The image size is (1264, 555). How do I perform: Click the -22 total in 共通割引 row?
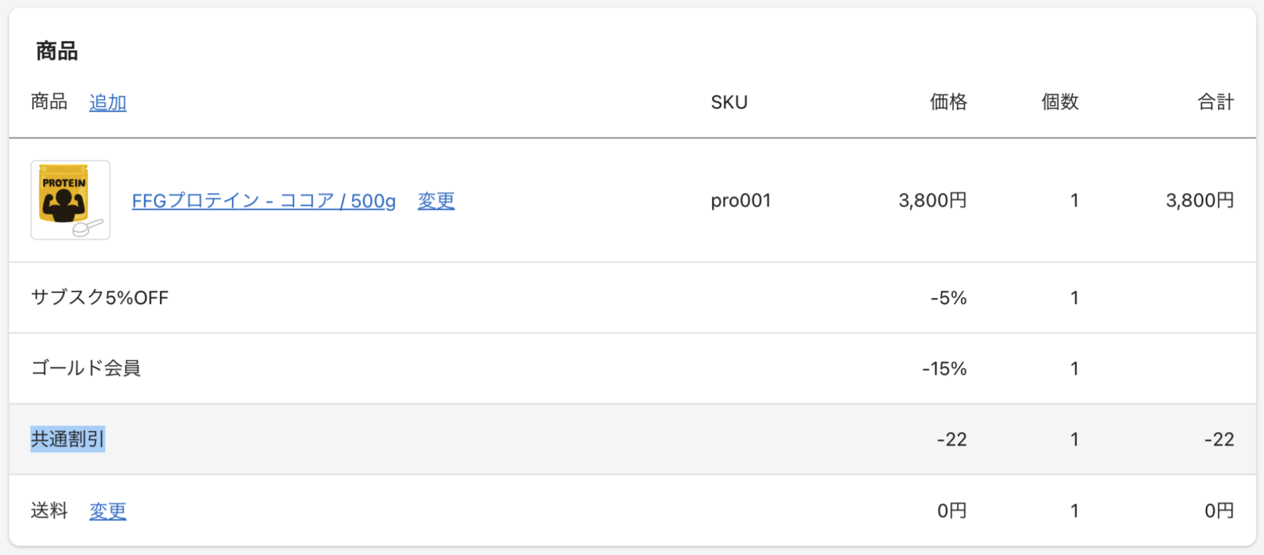[1219, 439]
